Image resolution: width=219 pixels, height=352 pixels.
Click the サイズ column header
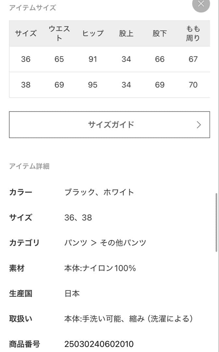25,33
